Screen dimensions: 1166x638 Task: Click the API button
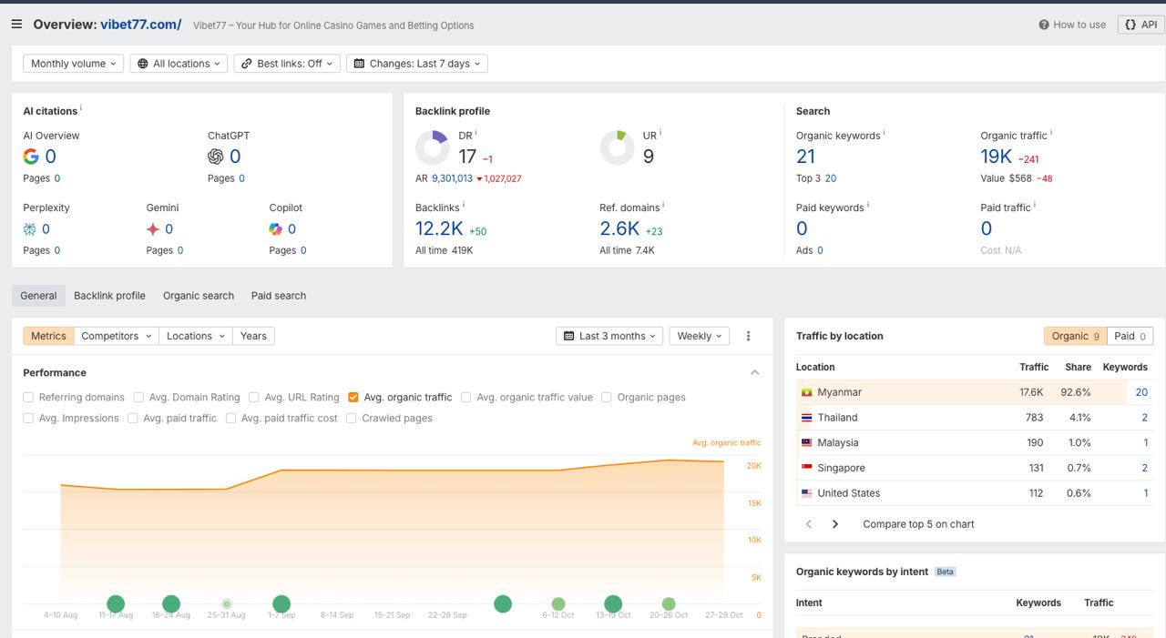point(1141,25)
